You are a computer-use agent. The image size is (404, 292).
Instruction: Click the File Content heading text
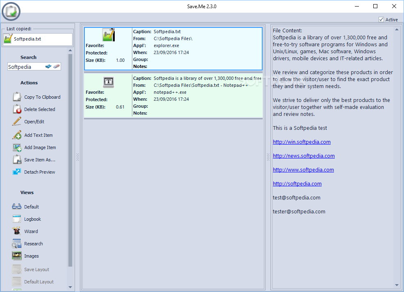(287, 30)
